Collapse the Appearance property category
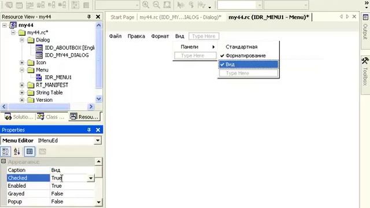The height and width of the screenshot is (208, 370). (x=3, y=162)
